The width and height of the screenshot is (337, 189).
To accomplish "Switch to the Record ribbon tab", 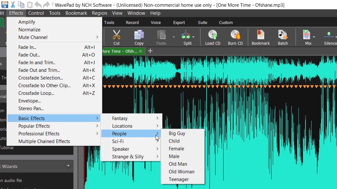I will point(132,23).
